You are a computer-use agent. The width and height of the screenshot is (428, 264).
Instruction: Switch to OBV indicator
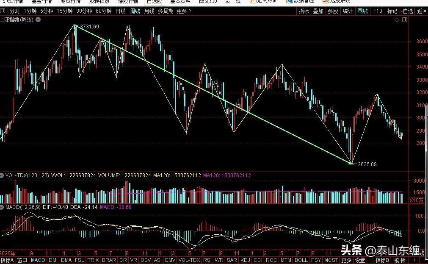pos(146,260)
